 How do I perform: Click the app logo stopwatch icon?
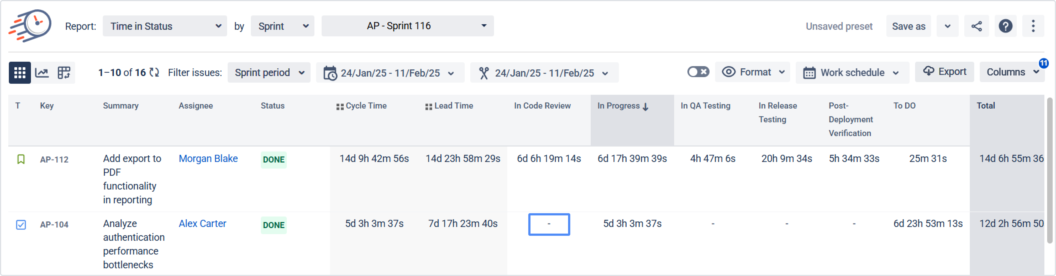[30, 25]
